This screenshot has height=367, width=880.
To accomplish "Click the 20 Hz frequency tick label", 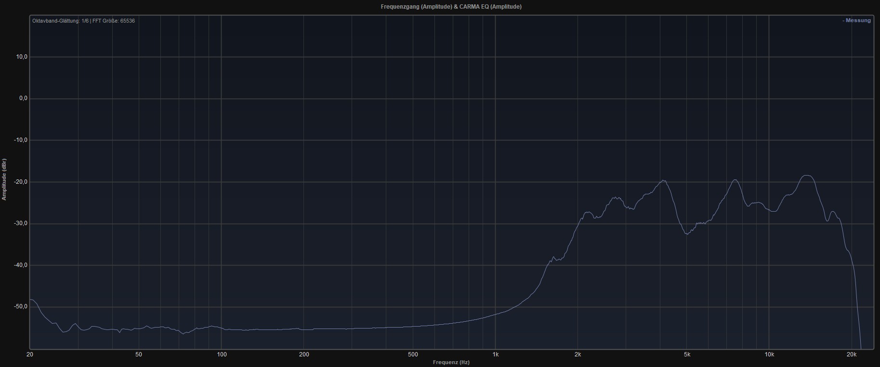I will coord(30,355).
